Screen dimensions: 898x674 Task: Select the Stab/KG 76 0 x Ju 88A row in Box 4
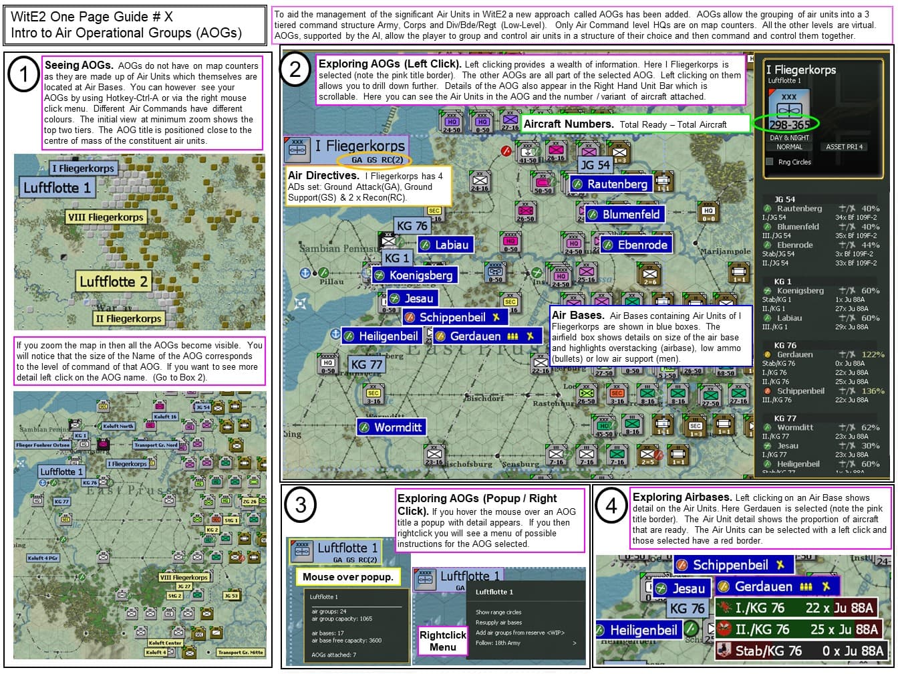[x=801, y=651]
